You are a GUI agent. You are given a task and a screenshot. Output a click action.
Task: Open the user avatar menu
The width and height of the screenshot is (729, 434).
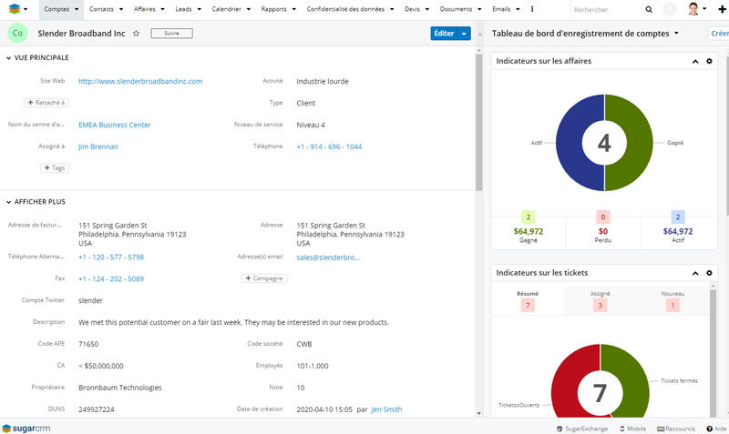[697, 9]
